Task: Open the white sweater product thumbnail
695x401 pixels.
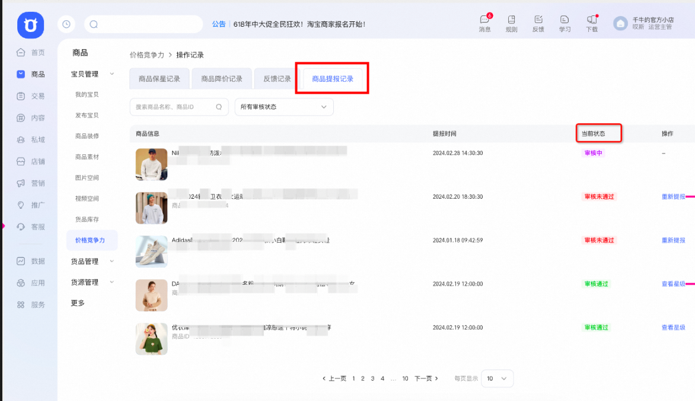Action: click(152, 164)
